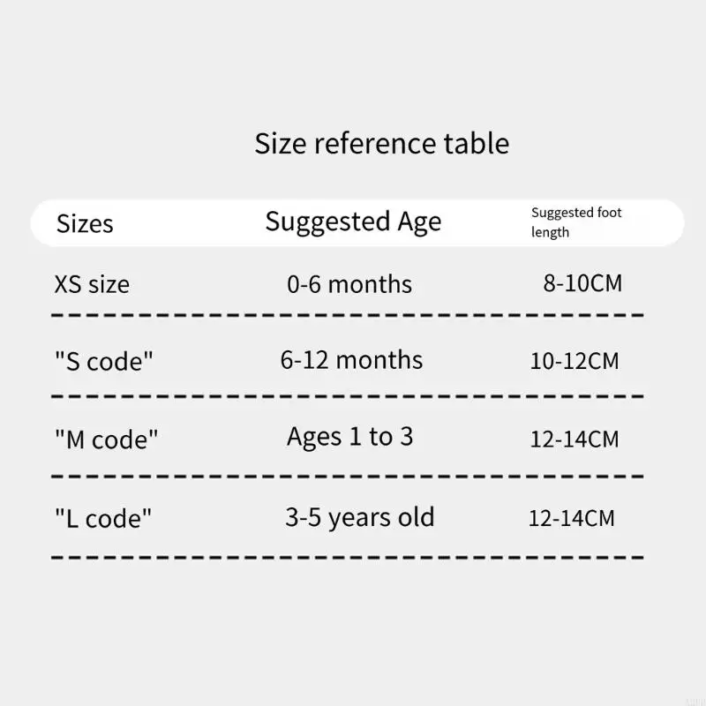
Task: Click the 12-14CM value in L code row
Action: [572, 518]
